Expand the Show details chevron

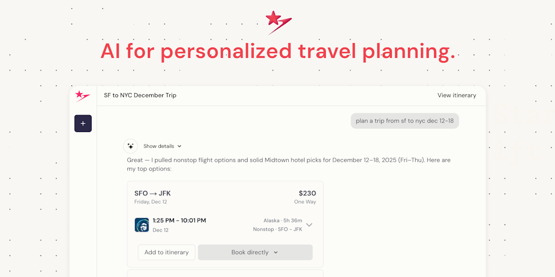pos(179,146)
